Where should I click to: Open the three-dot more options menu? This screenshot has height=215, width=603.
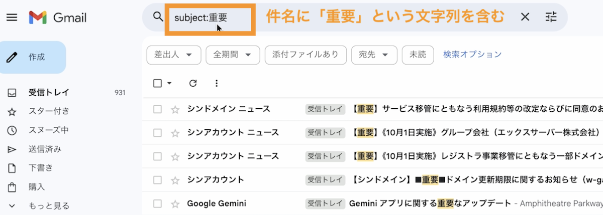pyautogui.click(x=217, y=83)
